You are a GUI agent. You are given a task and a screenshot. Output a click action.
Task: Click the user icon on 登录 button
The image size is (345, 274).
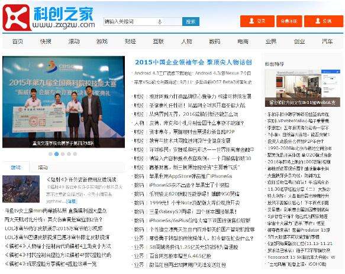pyautogui.click(x=252, y=21)
